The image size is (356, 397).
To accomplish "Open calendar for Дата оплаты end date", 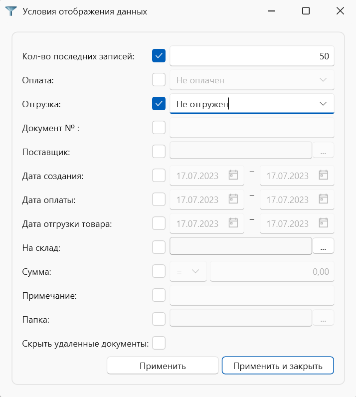I will point(323,199).
